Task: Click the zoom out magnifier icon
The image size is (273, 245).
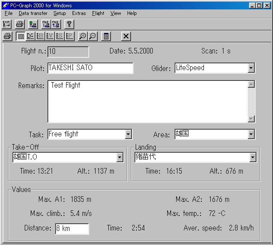Action: 93,36
